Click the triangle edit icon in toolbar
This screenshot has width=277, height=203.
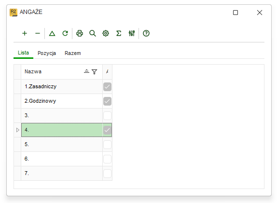tap(52, 33)
